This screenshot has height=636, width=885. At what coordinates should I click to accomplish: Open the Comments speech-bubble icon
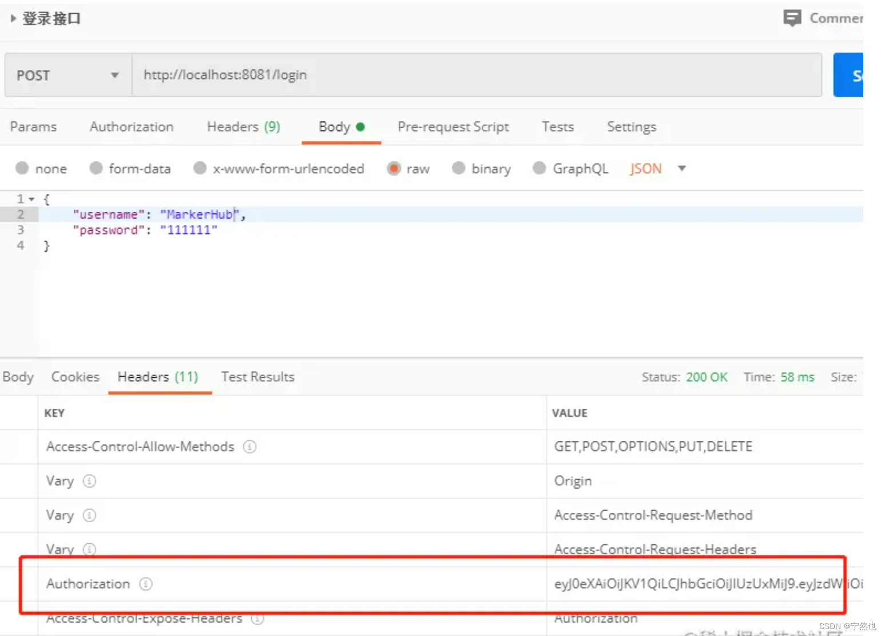tap(792, 18)
